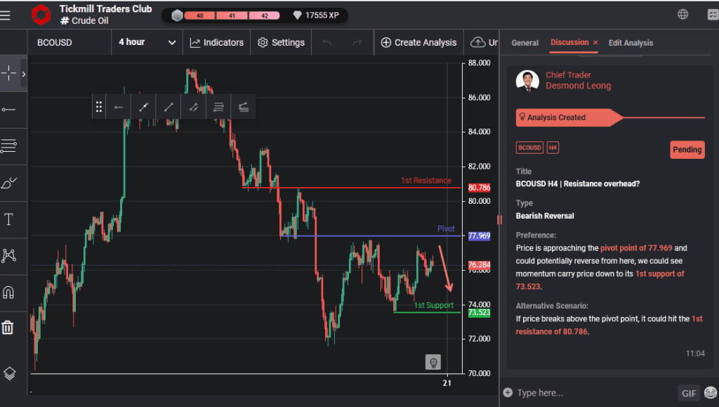Screen dimensions: 719x407
Task: Switch to the General tab
Action: click(x=525, y=43)
